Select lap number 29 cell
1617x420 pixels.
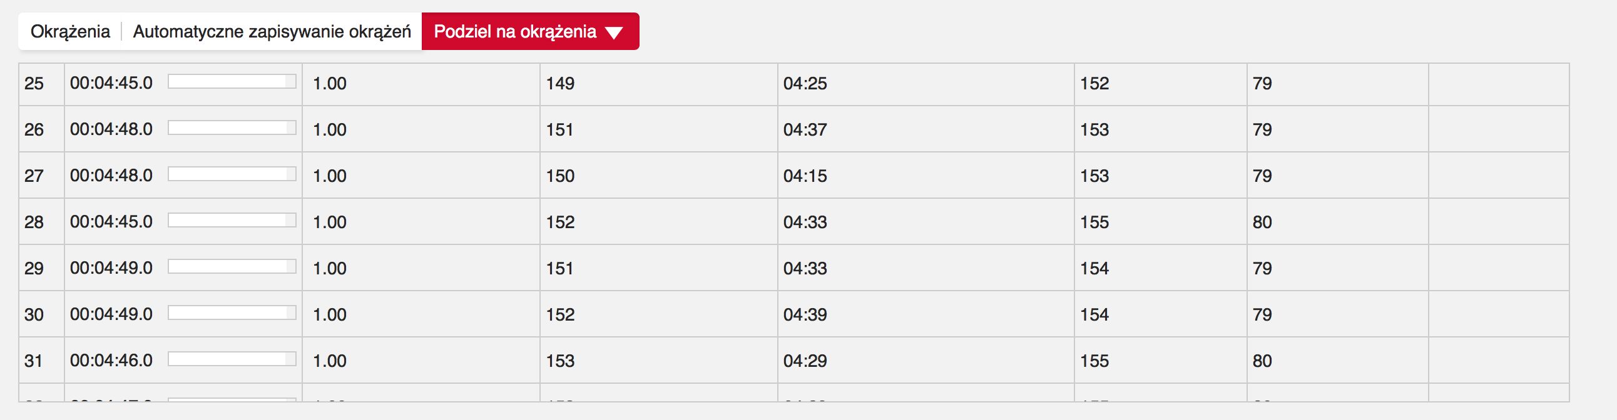tap(34, 268)
